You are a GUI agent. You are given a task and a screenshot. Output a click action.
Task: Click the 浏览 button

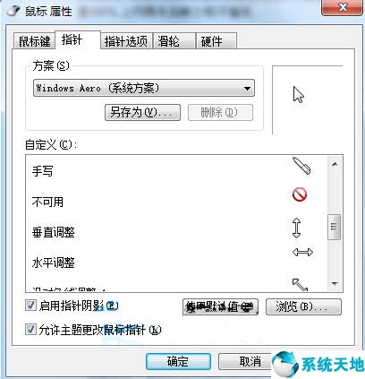tap(303, 306)
